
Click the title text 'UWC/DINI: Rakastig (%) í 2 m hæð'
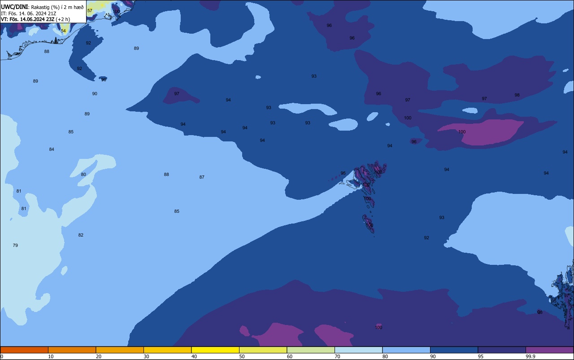42,7
